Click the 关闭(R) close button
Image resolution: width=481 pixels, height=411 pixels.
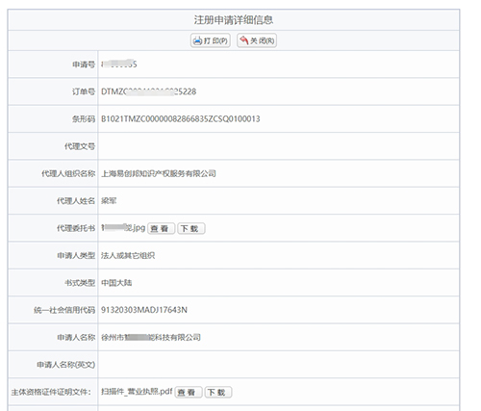[x=257, y=40]
